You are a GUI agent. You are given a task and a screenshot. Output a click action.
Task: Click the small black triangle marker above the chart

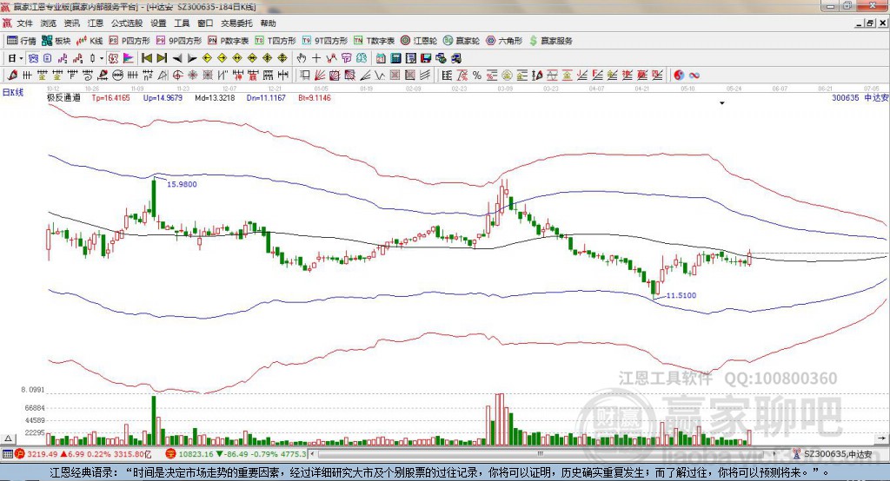[x=722, y=103]
